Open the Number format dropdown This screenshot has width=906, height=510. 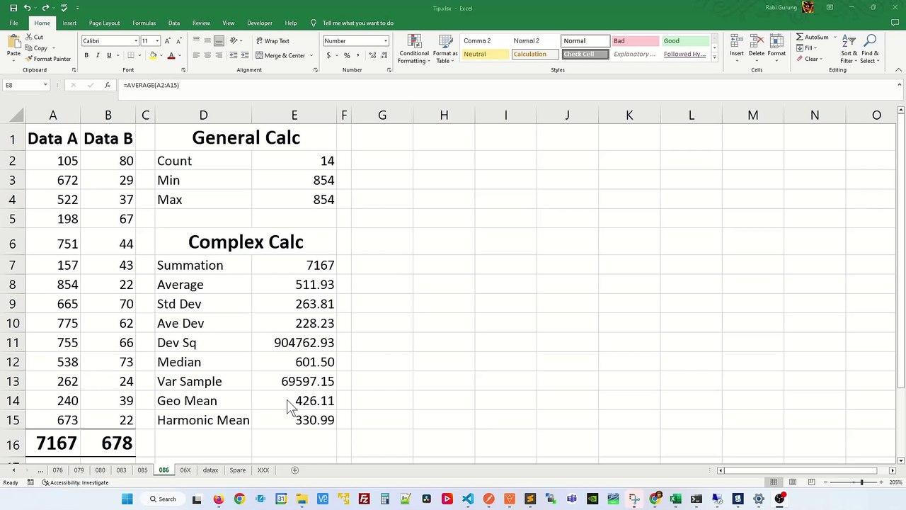386,41
